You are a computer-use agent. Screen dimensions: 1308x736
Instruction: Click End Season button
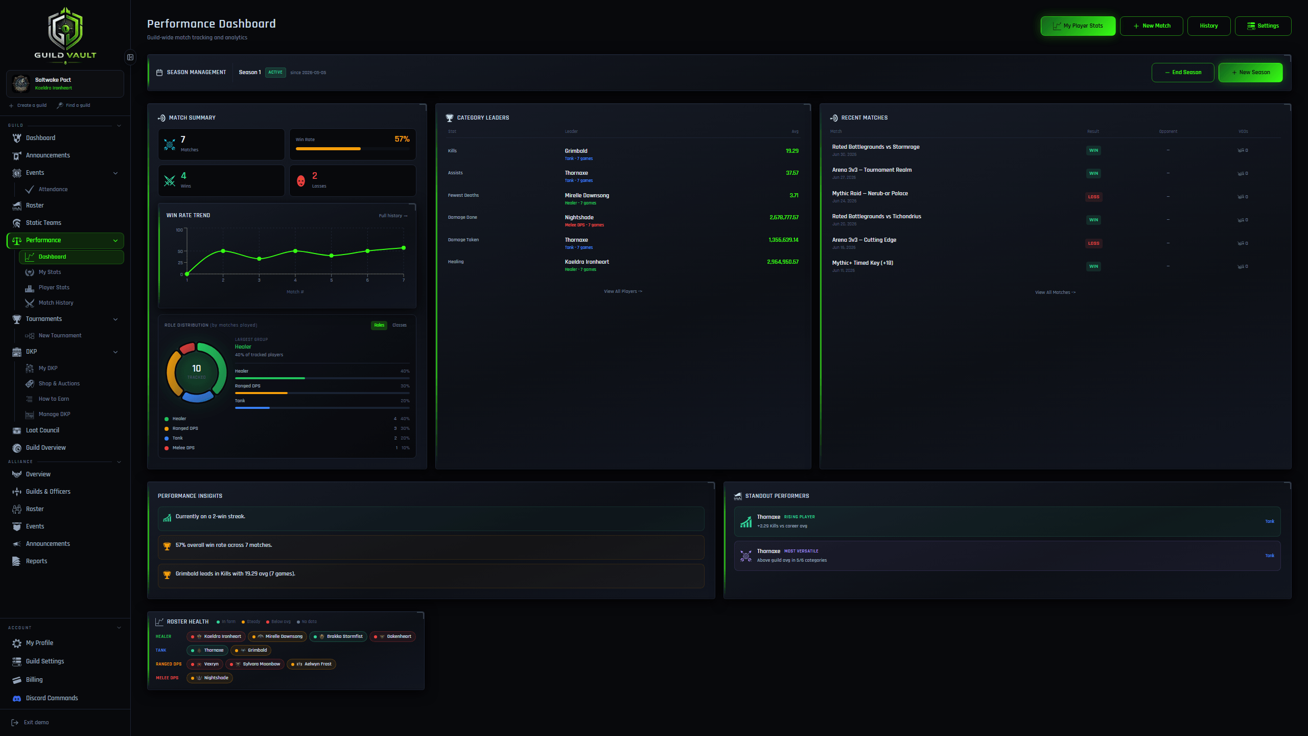pos(1183,73)
